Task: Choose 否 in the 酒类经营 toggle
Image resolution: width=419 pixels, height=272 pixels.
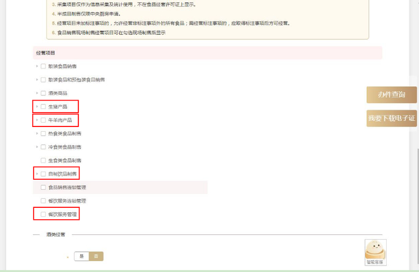Action: click(96, 256)
